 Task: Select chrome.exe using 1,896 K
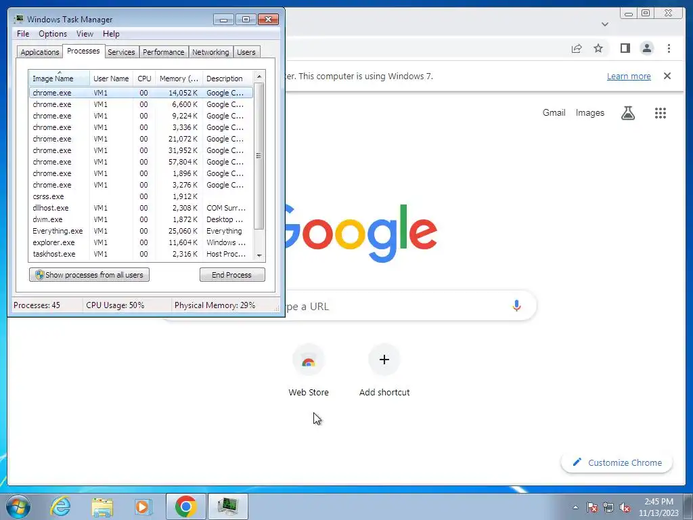(x=141, y=173)
